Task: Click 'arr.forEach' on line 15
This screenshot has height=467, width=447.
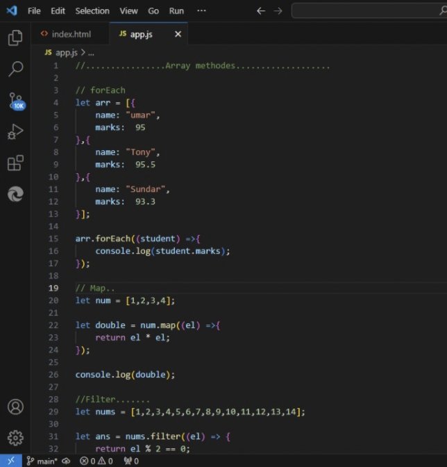Action: [103, 238]
